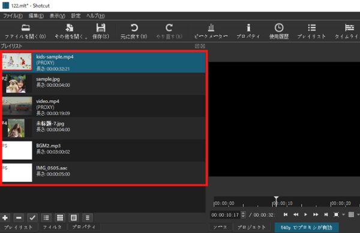Select IMG_0505.aac playlist entry
The height and width of the screenshot is (233, 360).
104,173
